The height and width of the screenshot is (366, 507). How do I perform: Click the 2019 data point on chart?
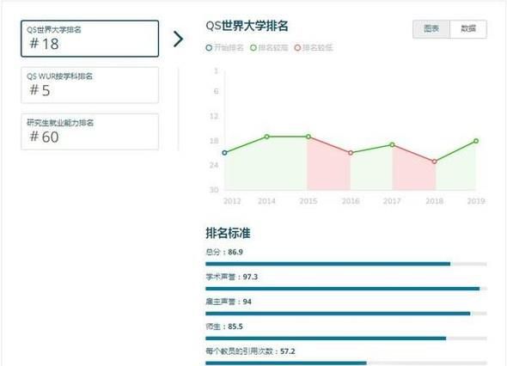(476, 141)
